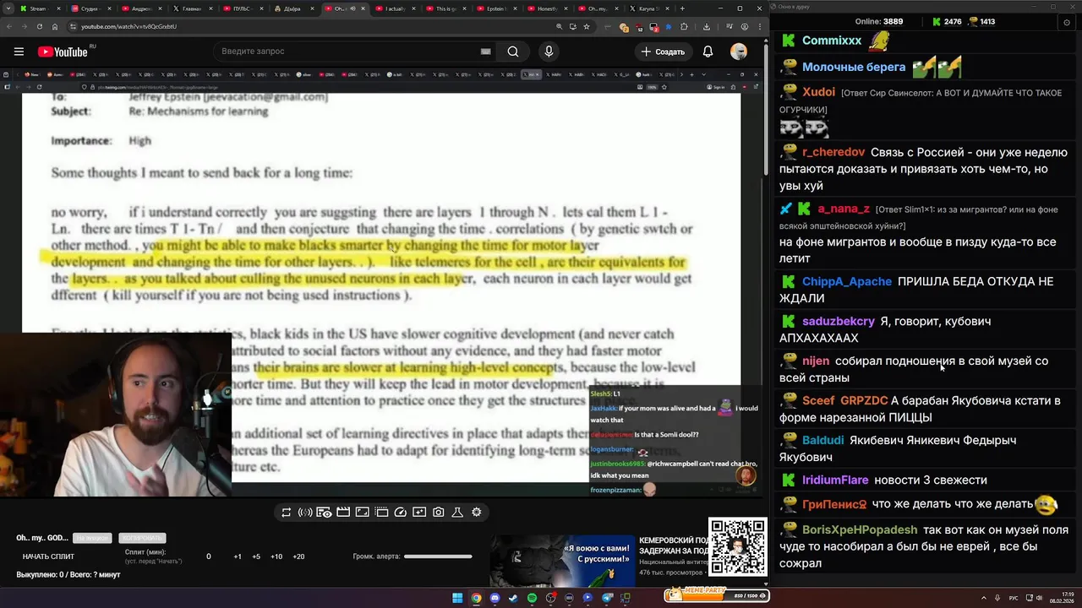1082x608 pixels.
Task: Start voice search with the microphone icon
Action: pos(549,52)
